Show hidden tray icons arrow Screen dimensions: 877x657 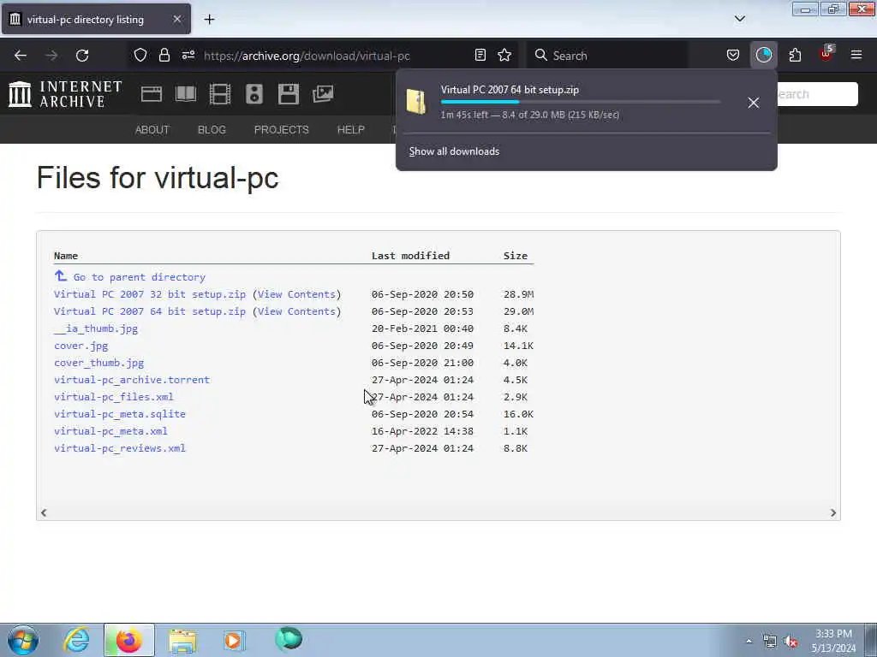click(749, 641)
